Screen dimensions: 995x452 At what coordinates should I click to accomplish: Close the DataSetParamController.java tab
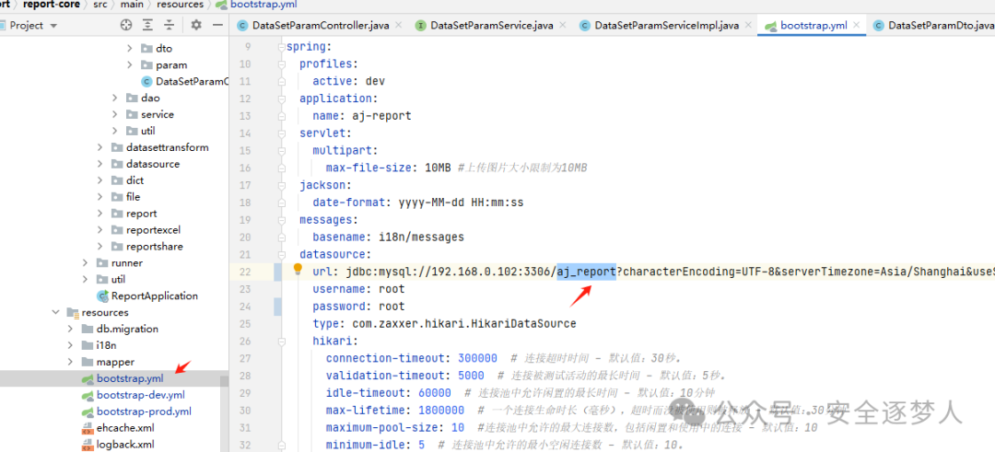[x=399, y=26]
